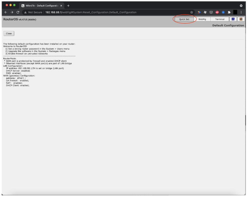Go back using the browser back arrow

[6, 12]
